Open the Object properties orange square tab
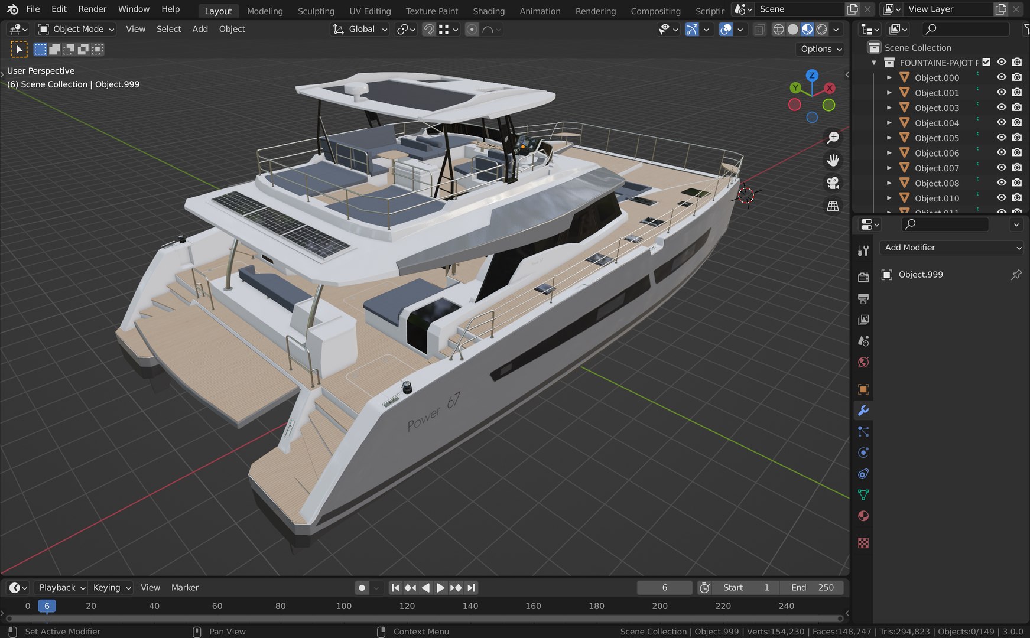1030x638 pixels. click(x=863, y=389)
